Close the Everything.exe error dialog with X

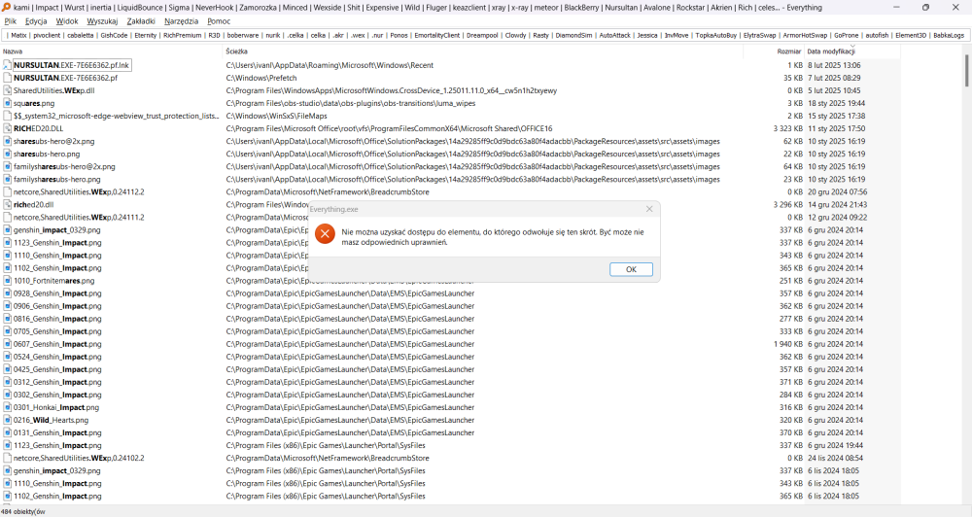click(x=649, y=209)
